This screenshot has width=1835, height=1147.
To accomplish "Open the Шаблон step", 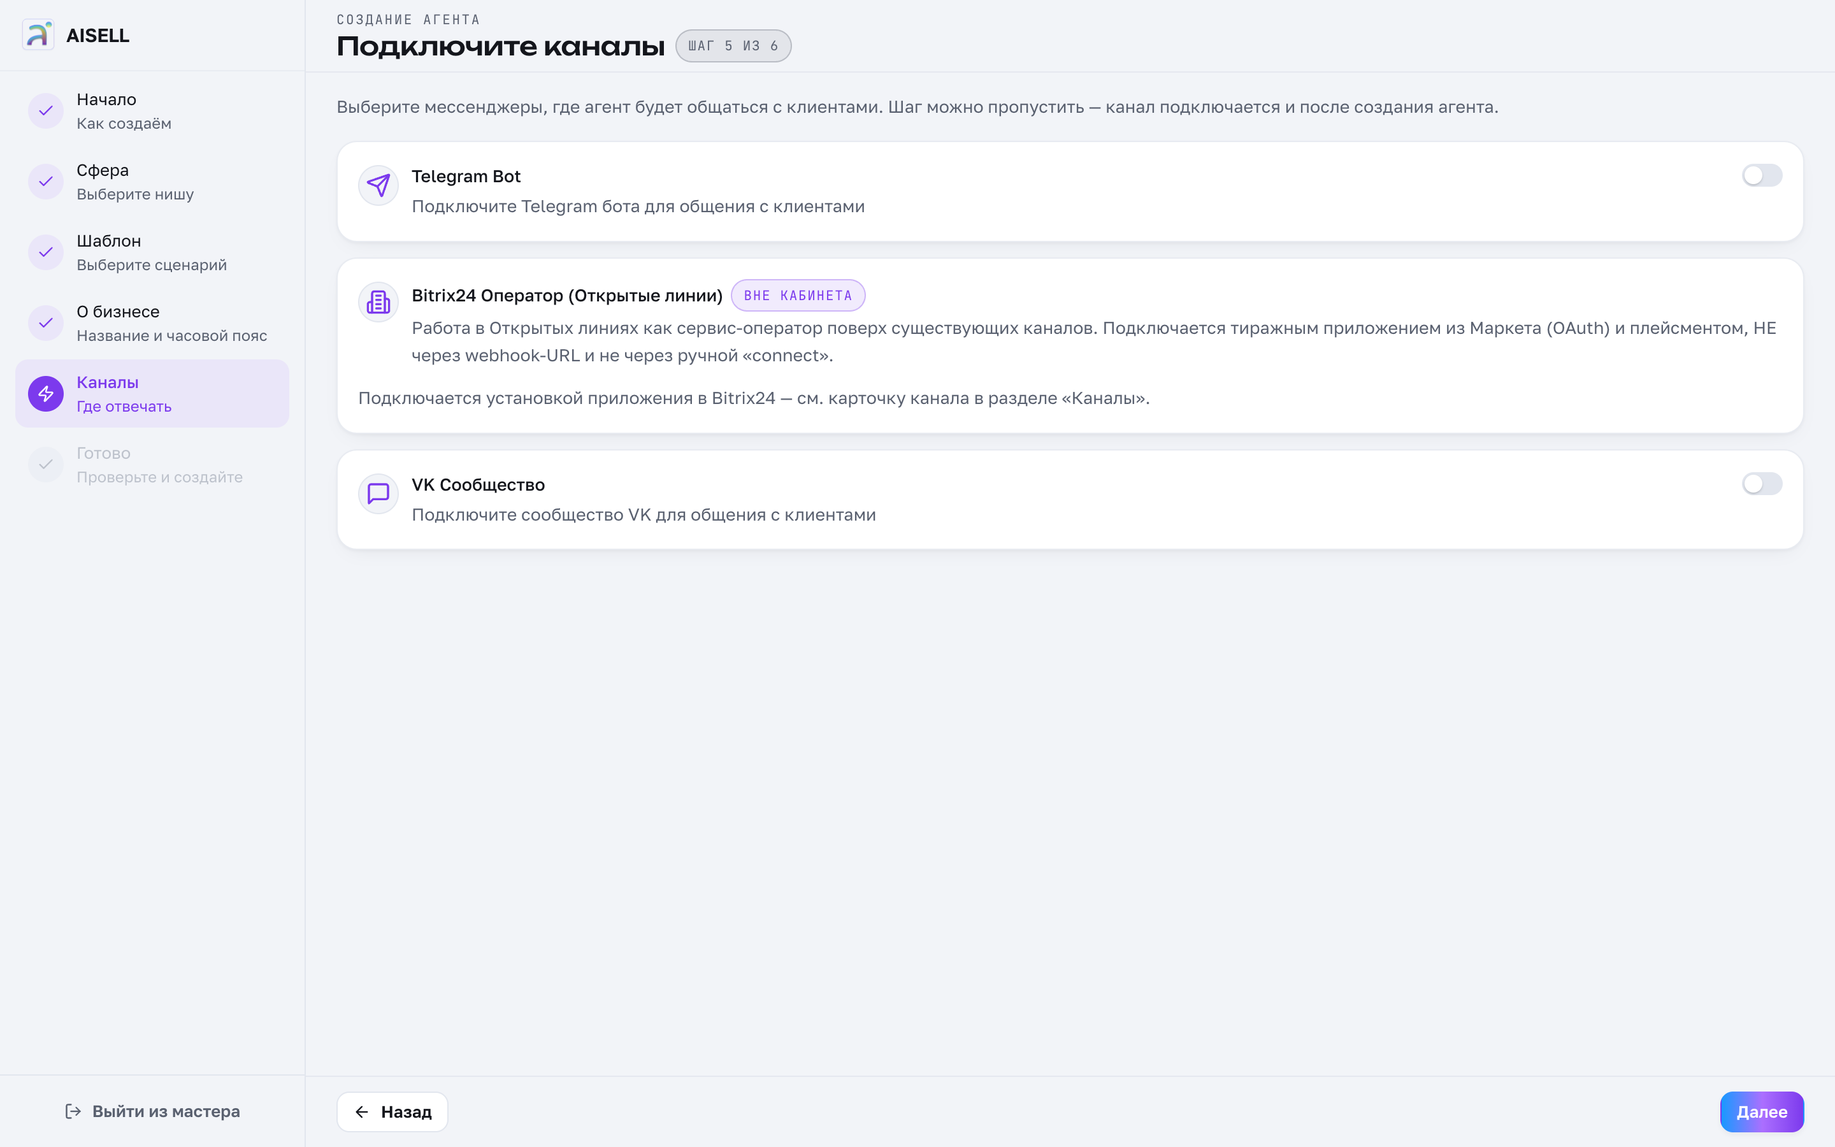I will coord(152,252).
